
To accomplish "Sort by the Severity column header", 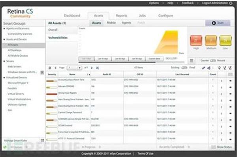I will [x=52, y=74].
